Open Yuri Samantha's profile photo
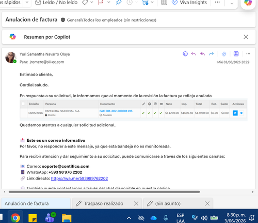 coord(11,57)
